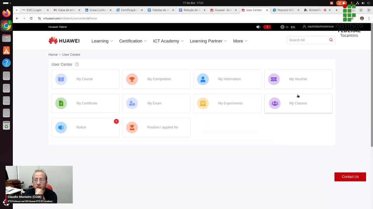The image size is (373, 209).
Task: Click the red search magnifier icon
Action: [331, 40]
